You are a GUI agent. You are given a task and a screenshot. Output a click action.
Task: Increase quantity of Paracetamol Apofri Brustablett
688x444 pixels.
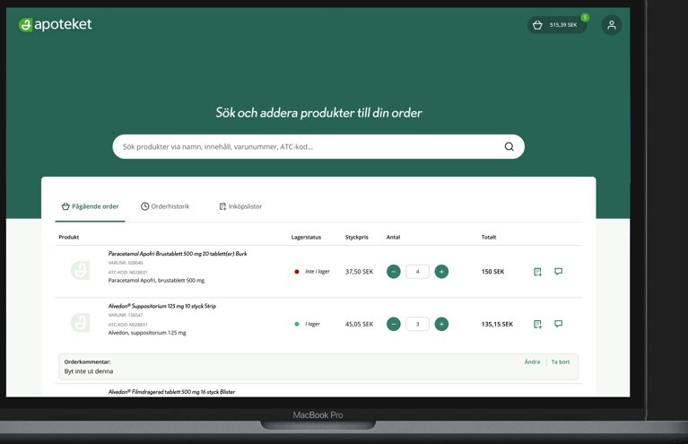[x=441, y=272]
